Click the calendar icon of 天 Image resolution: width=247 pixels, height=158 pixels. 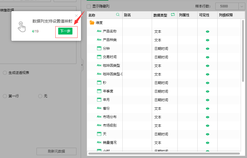(x=99, y=134)
